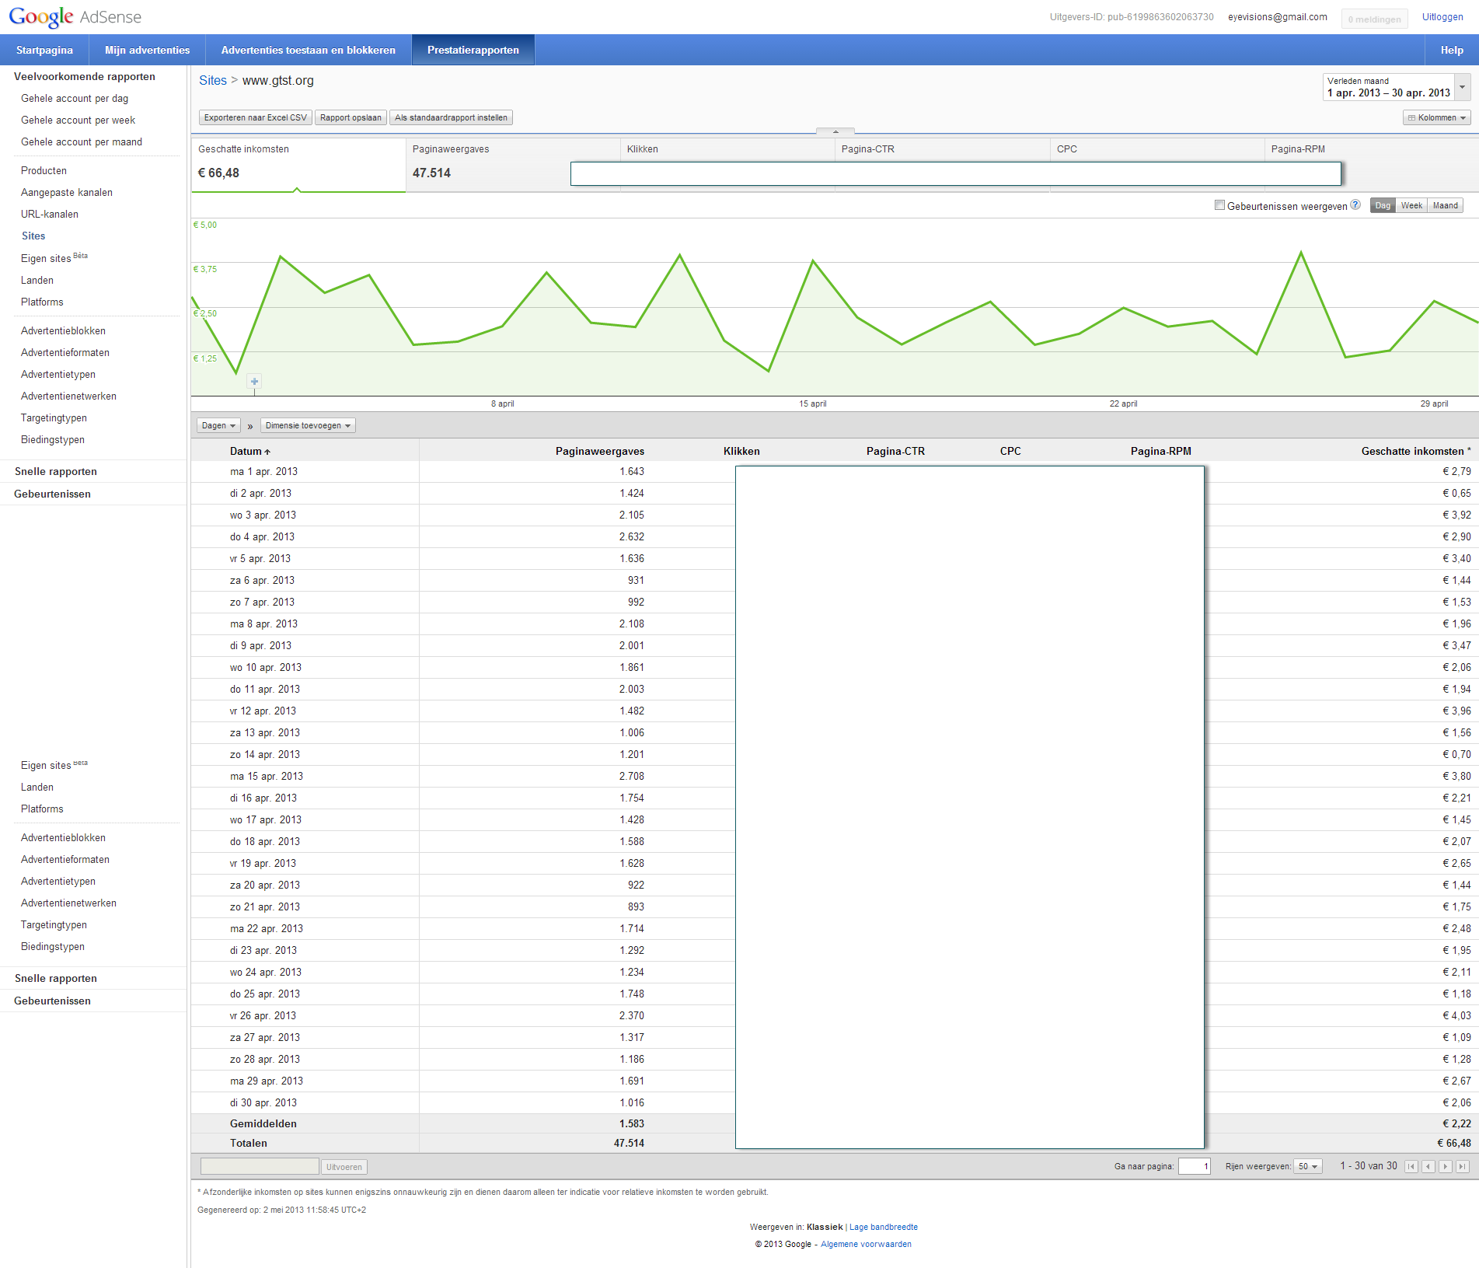This screenshot has width=1479, height=1268.
Task: Open the date range dropdown
Action: [1462, 87]
